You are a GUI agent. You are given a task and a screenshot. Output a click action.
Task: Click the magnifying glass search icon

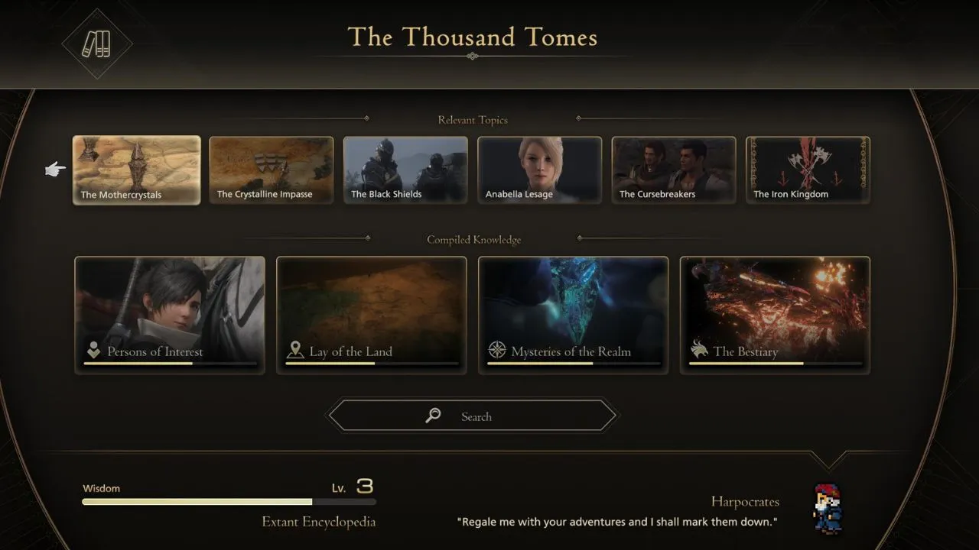[434, 416]
